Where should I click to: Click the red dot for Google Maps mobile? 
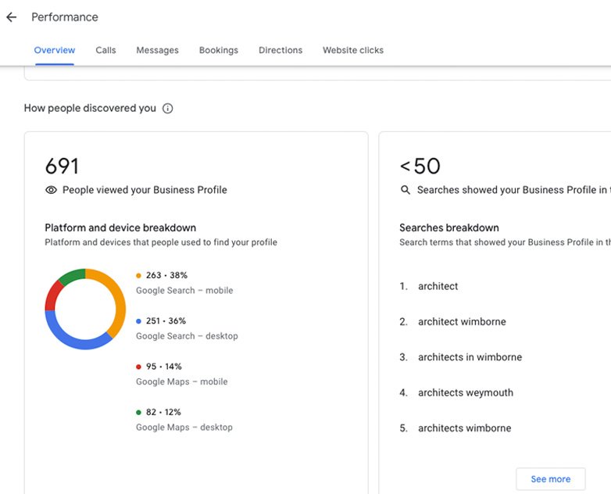138,367
